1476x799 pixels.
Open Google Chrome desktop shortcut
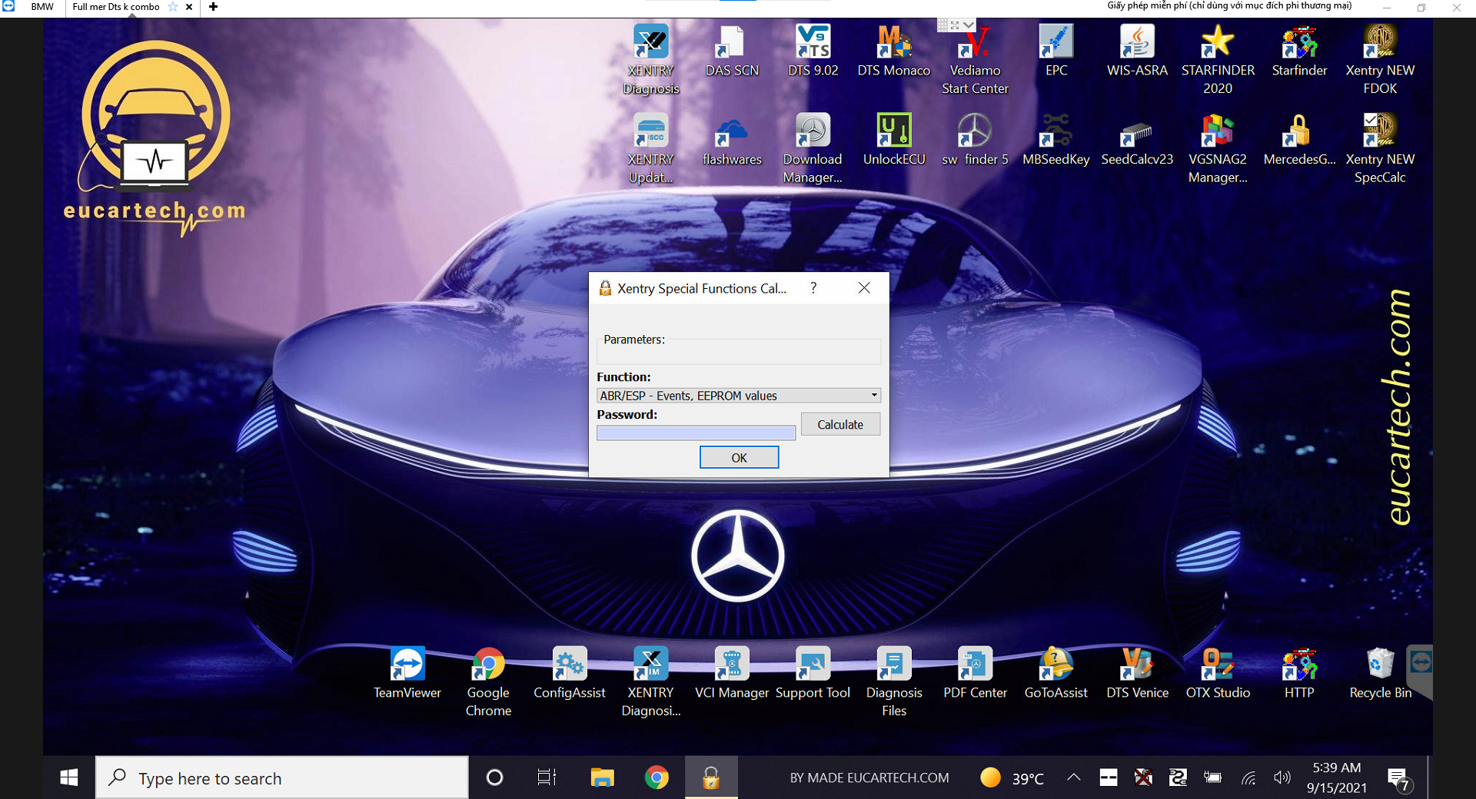pyautogui.click(x=488, y=681)
